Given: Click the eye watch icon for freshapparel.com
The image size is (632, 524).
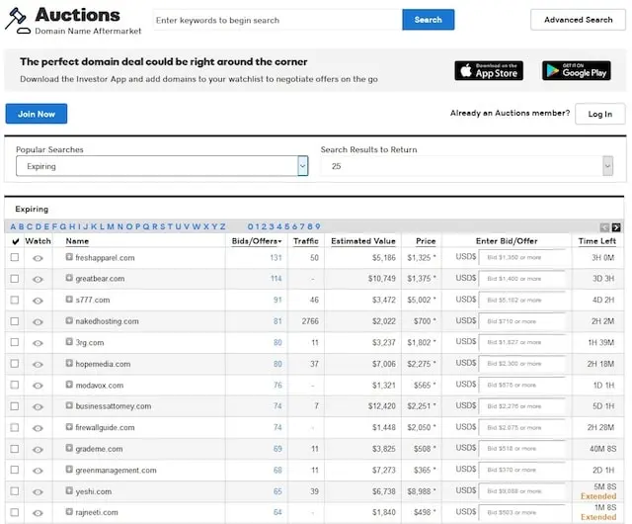Looking at the screenshot, I should (x=38, y=258).
